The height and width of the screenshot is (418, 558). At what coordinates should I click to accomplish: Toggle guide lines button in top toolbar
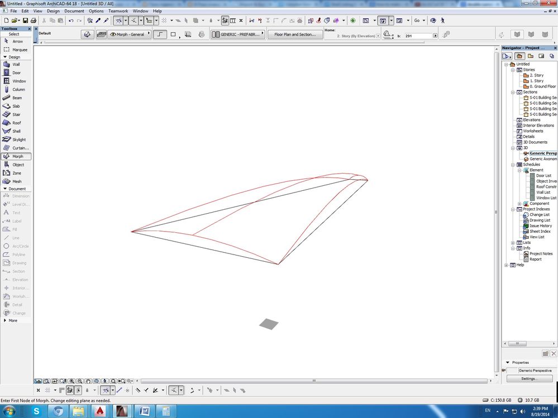point(118,21)
